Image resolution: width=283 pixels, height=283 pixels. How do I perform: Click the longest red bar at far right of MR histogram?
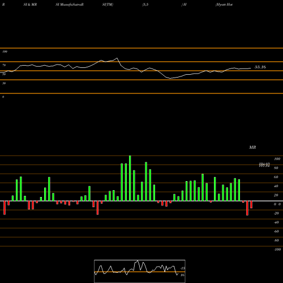(247, 208)
